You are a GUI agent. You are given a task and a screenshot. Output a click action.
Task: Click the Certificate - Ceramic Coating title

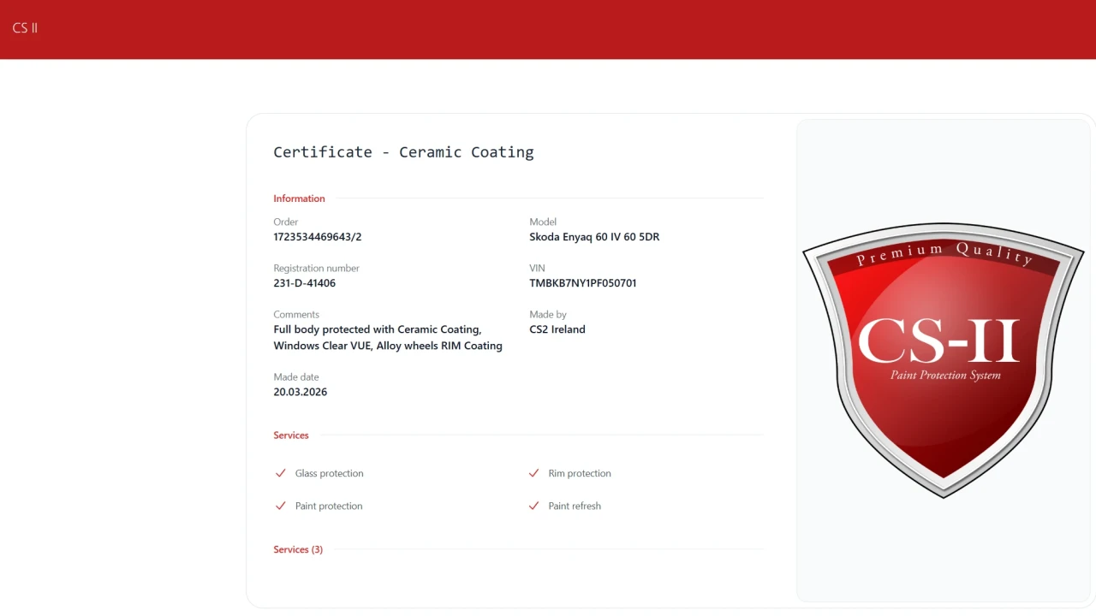point(403,152)
